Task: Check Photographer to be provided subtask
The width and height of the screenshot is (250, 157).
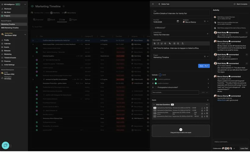Action: point(156,88)
